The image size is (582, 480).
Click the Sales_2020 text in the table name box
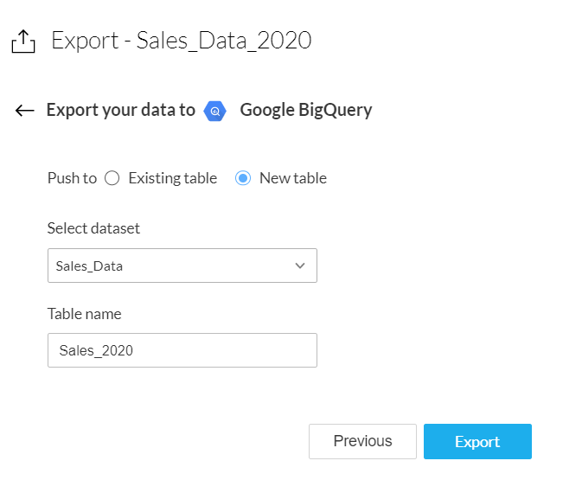click(x=96, y=350)
